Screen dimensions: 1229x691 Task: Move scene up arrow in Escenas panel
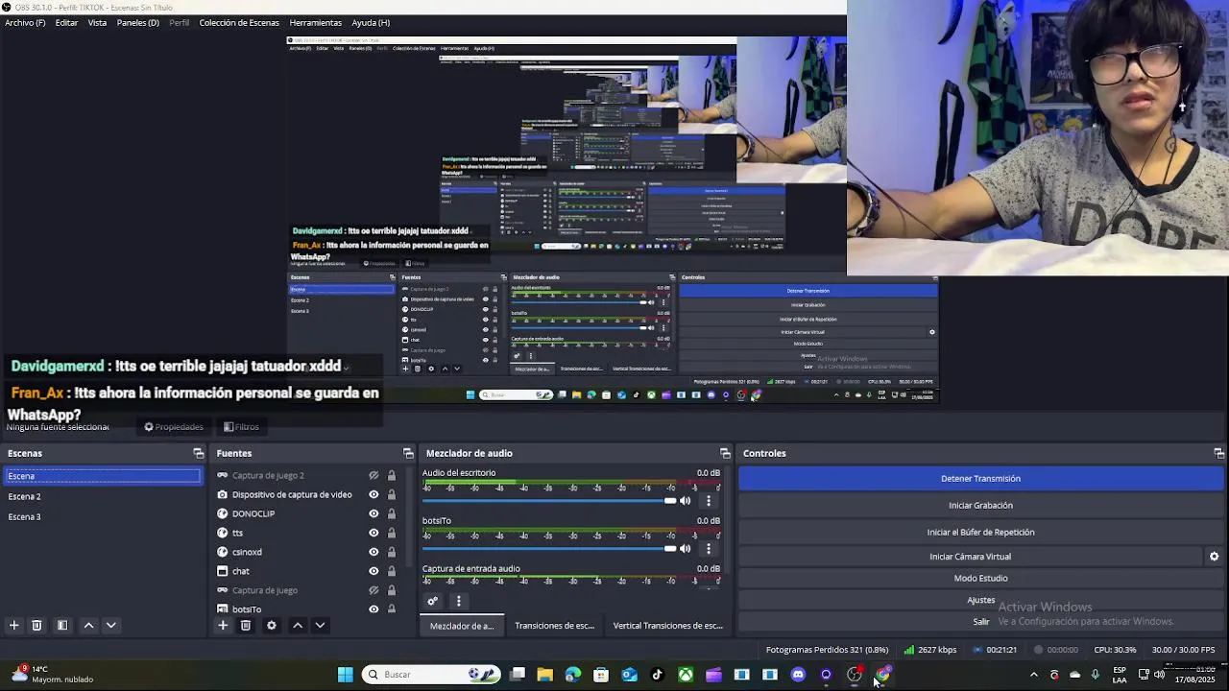coord(88,625)
